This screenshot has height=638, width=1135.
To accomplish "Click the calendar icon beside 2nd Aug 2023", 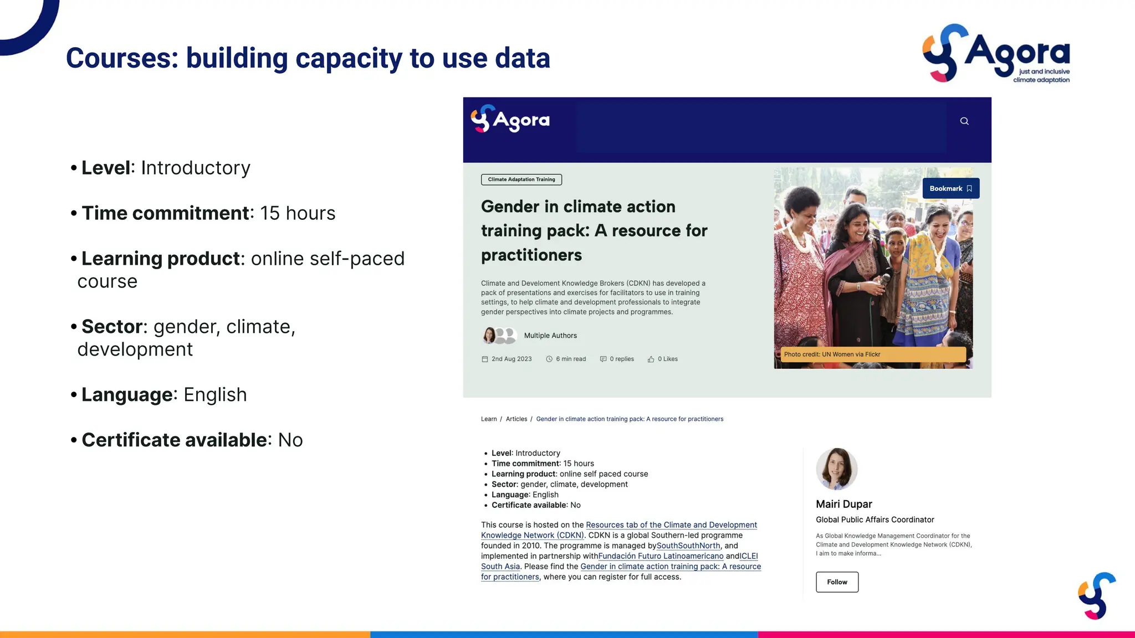I will point(485,359).
